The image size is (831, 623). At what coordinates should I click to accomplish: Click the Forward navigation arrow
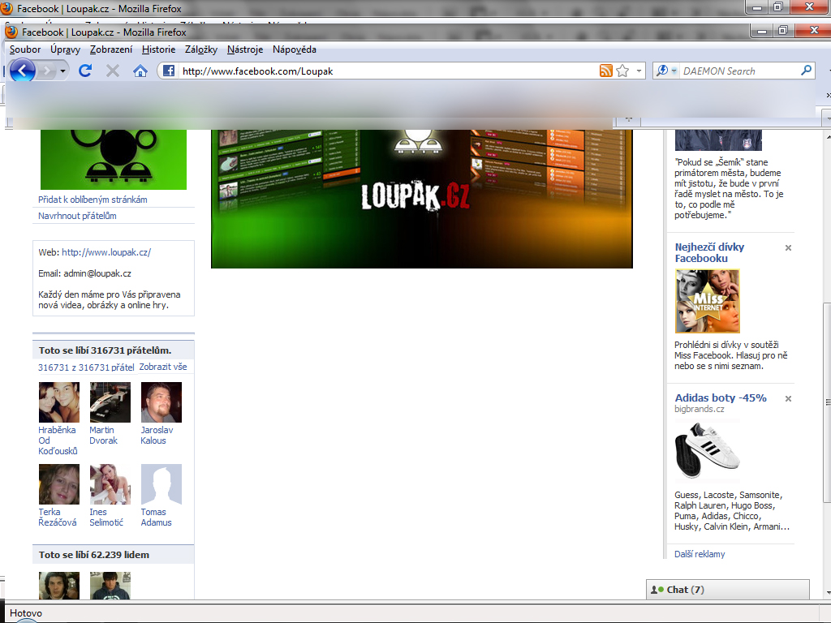coord(47,71)
